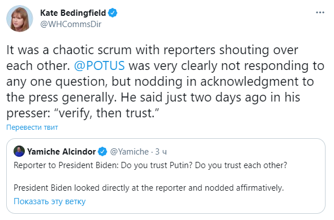Screen dimensions: 334x220
Task: Go to the @WHCommsDir handle
Action: (71, 24)
